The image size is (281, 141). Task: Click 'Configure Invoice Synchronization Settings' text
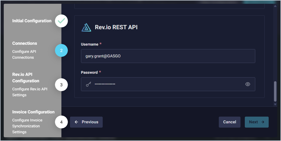click(27, 126)
